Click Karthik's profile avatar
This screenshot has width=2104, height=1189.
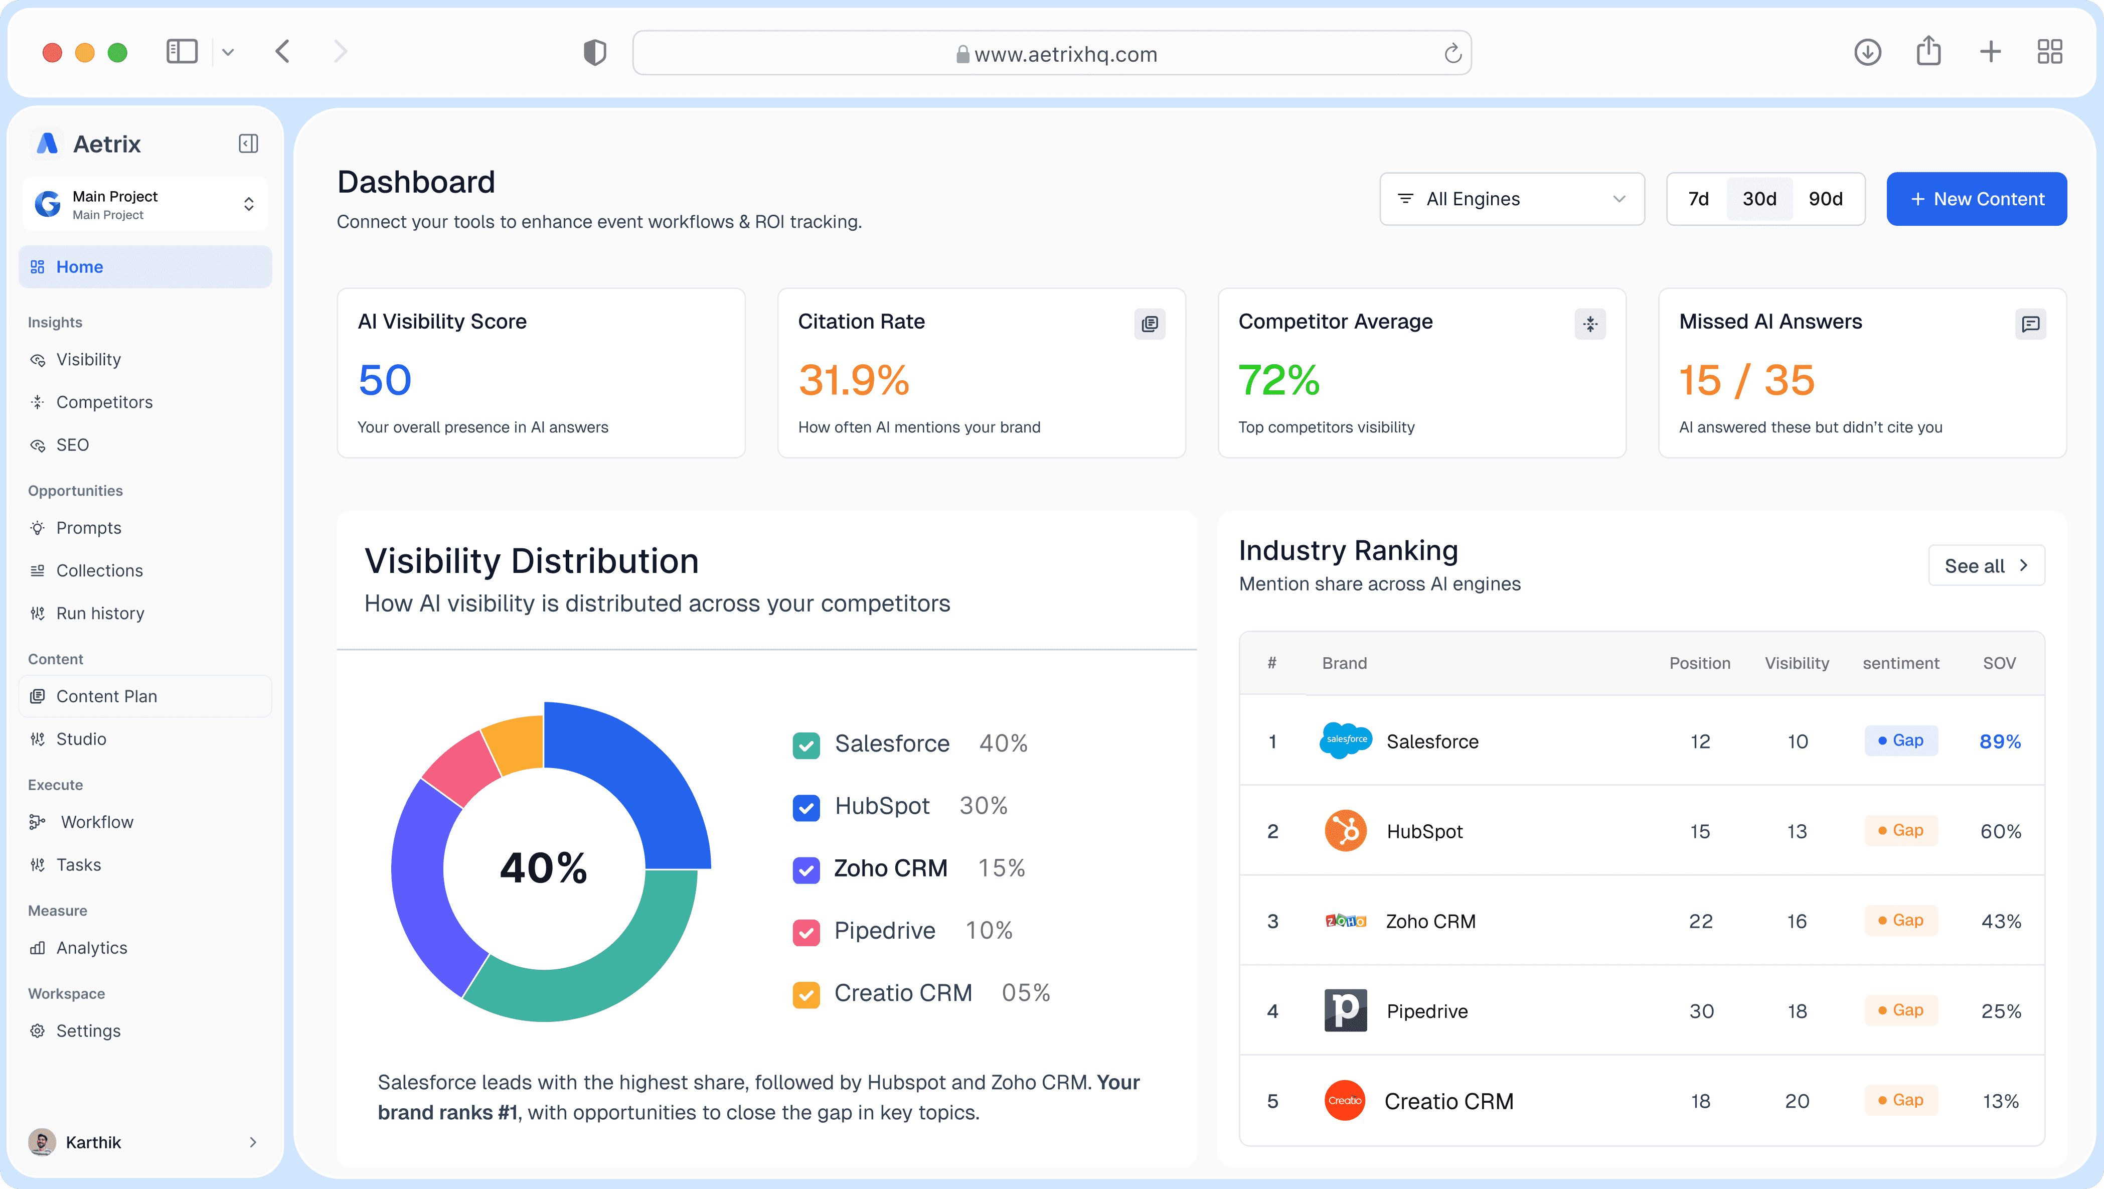point(42,1142)
